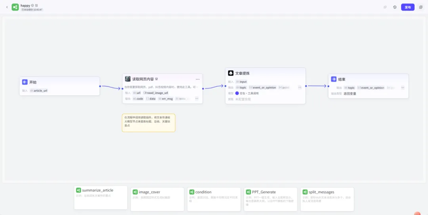Select the summarize_article template card
This screenshot has width=428, height=215.
[x=101, y=197]
